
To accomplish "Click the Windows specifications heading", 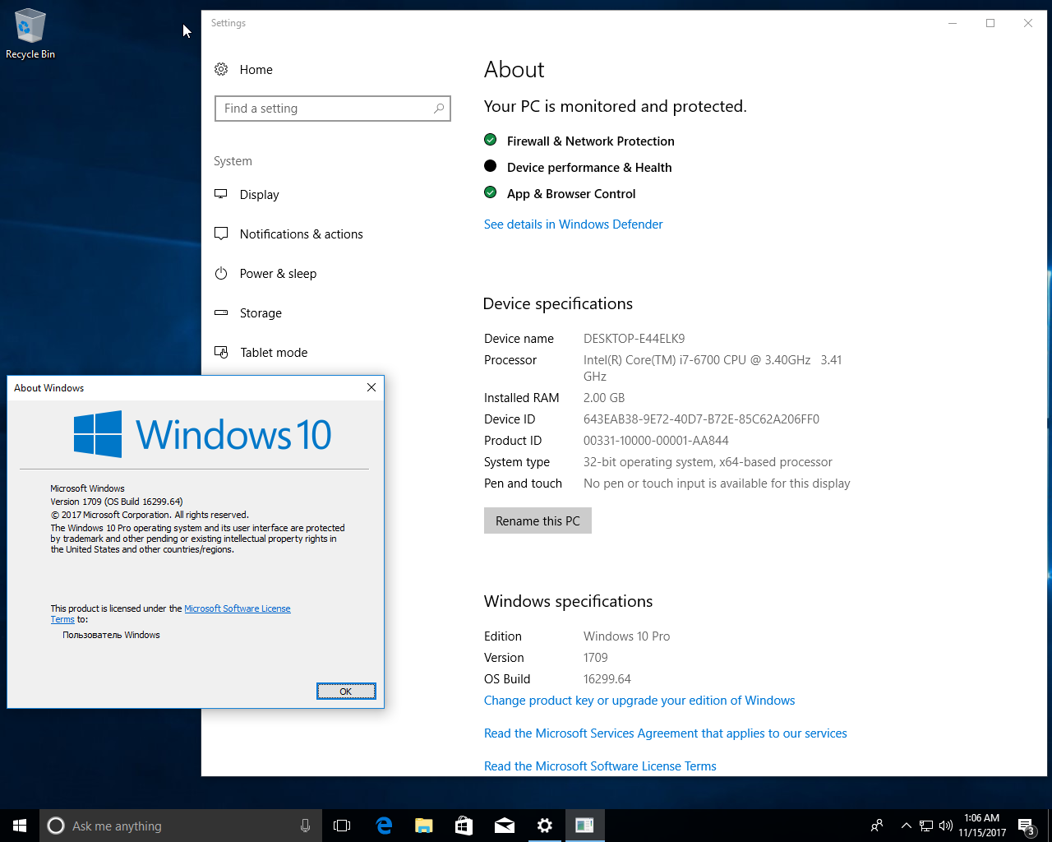I will tap(568, 601).
